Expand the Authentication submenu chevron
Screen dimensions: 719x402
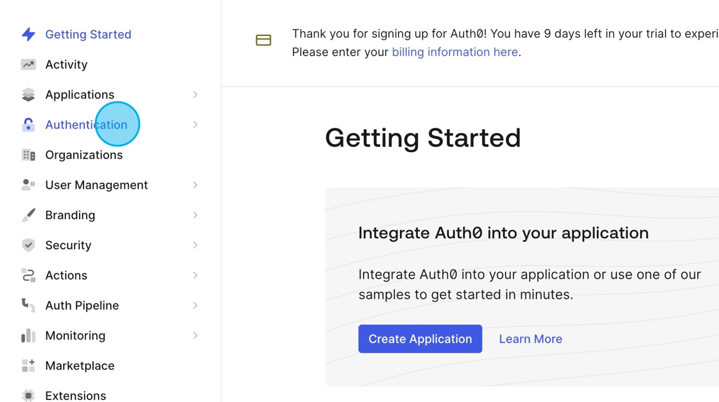click(x=195, y=125)
